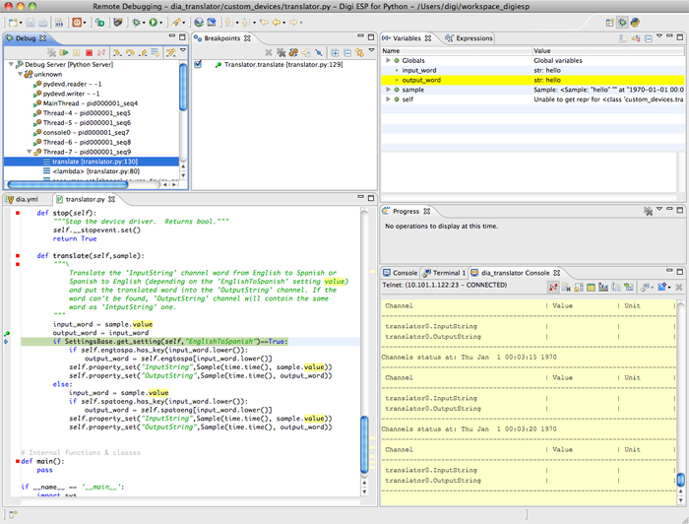Click Remove All Breakpoints icon in Breakpoints view

[x=281, y=53]
